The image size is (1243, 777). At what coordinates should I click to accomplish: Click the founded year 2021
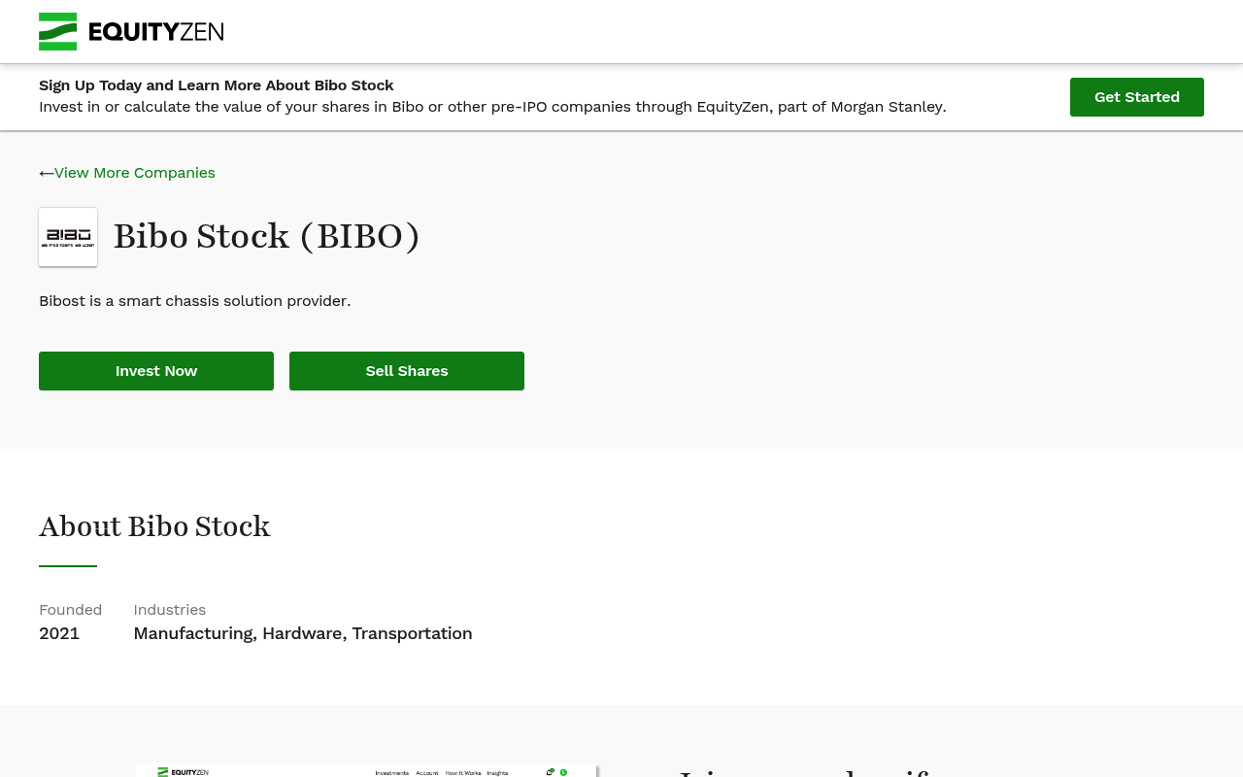click(x=59, y=633)
